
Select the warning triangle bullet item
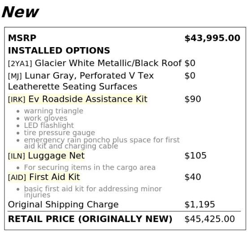click(x=54, y=111)
